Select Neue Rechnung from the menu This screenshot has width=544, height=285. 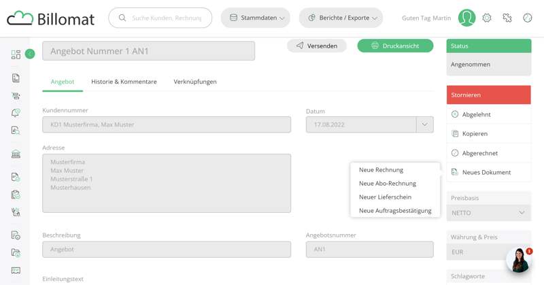(381, 170)
